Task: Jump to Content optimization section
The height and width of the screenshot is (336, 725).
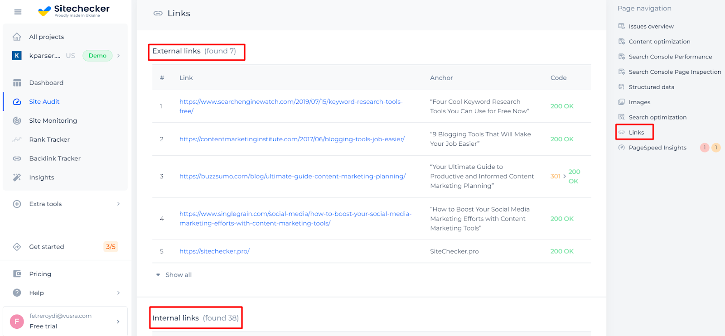Action: pos(659,41)
